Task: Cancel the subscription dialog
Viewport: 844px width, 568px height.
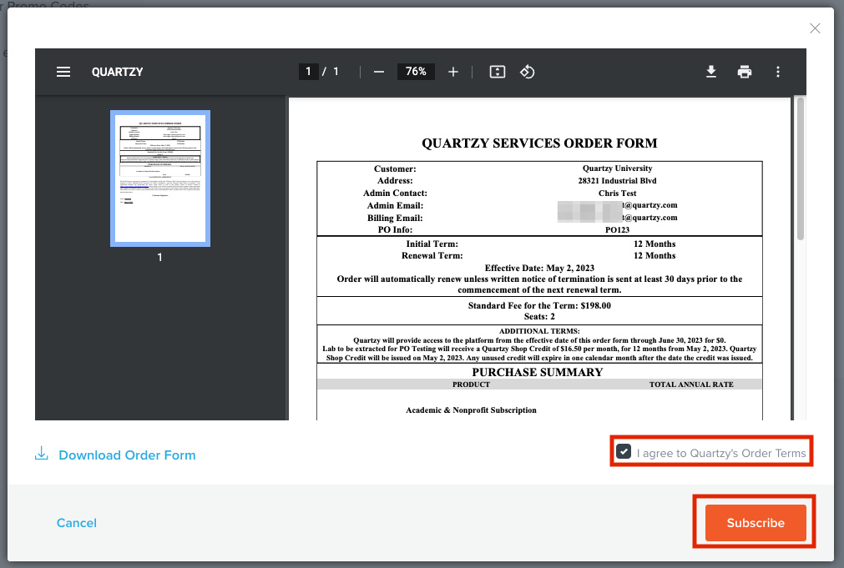Action: click(x=77, y=523)
